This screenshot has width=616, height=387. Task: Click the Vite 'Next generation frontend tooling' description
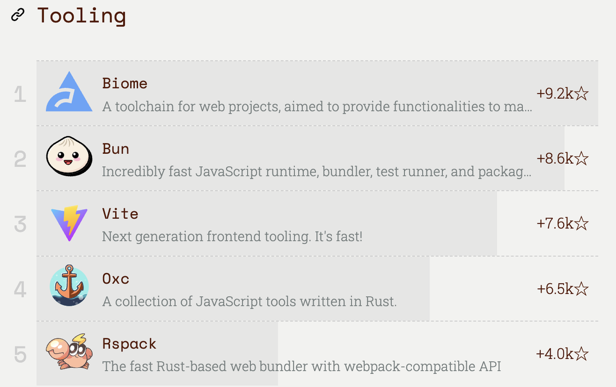point(232,236)
